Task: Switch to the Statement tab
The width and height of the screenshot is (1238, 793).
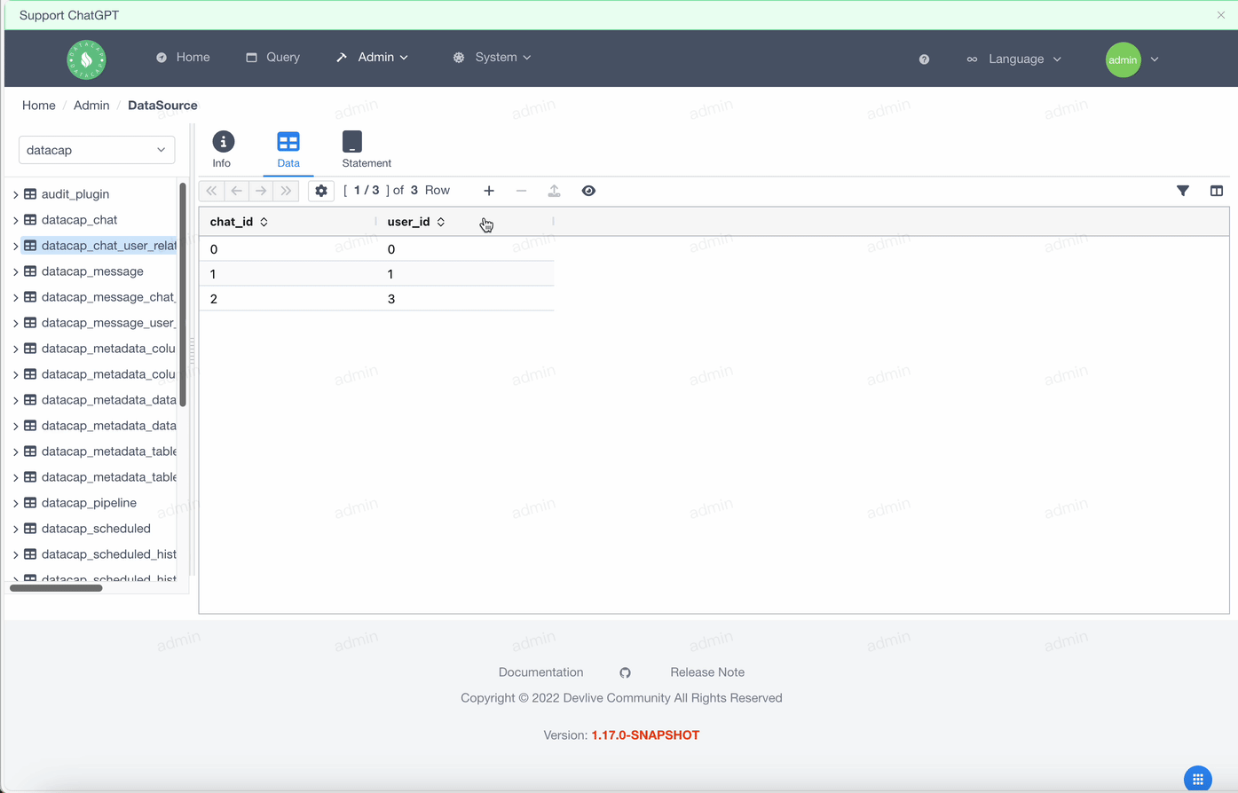Action: [x=367, y=149]
